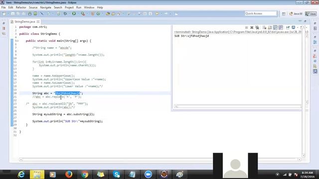Click the Console horizontal scrollbar

238,106
